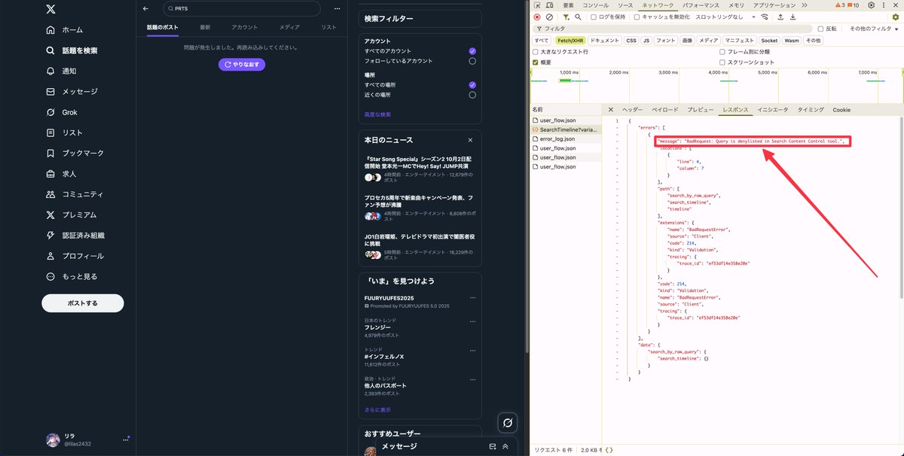Screen dimensions: 904x456
Task: Open options for the #インフェルノX trend
Action: 472,349
